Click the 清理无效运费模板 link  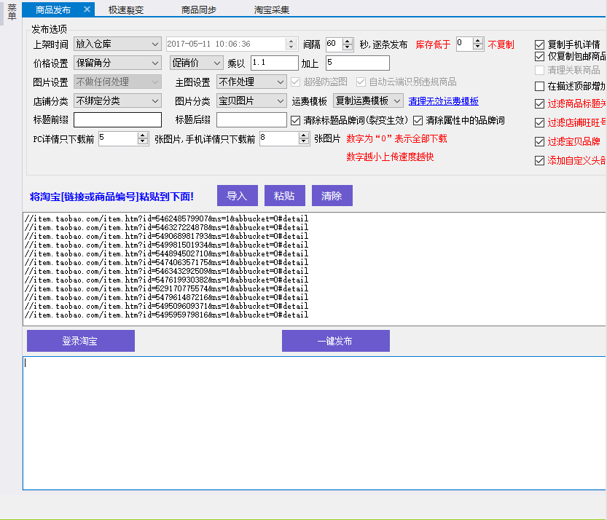[x=443, y=101]
